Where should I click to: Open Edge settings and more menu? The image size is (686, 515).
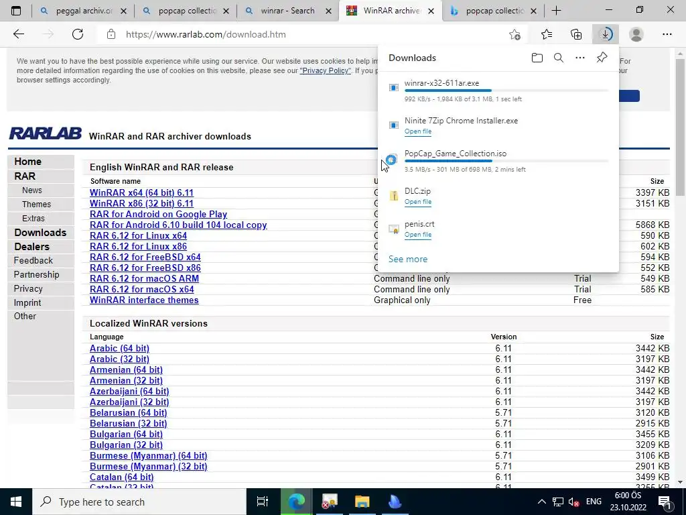(667, 34)
